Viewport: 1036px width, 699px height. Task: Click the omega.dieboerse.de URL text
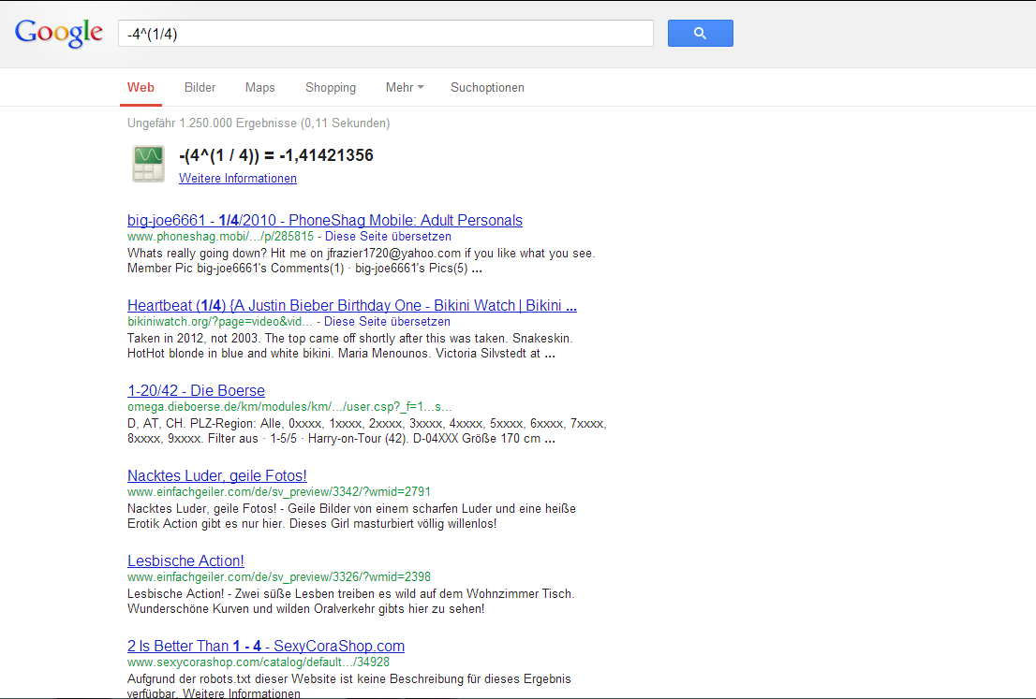tap(290, 407)
